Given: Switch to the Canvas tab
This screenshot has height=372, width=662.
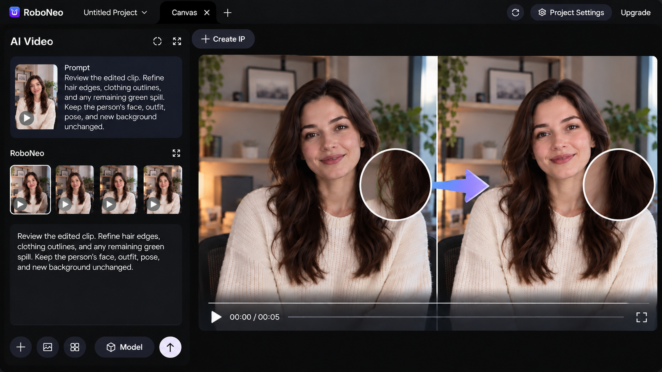Looking at the screenshot, I should click(184, 13).
